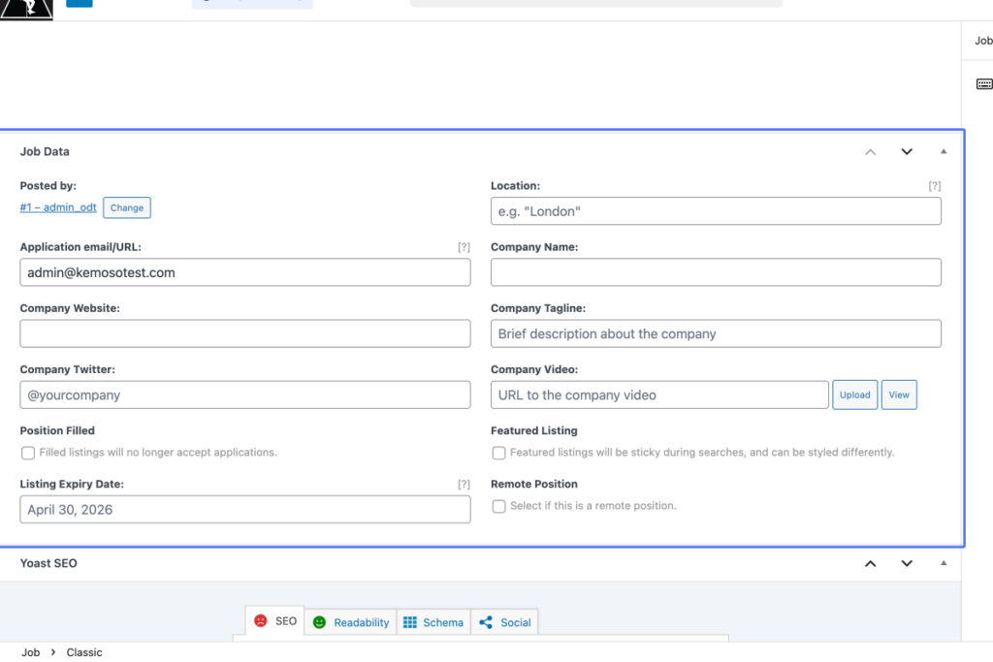Open Listing Expiry Date help tooltip

pyautogui.click(x=464, y=485)
